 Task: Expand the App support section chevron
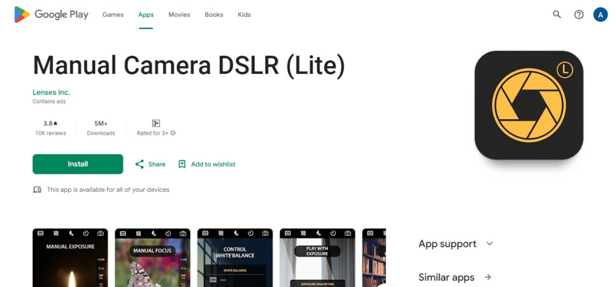tap(490, 244)
